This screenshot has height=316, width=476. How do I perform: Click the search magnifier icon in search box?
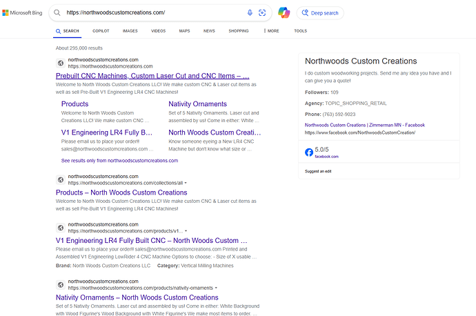click(57, 12)
